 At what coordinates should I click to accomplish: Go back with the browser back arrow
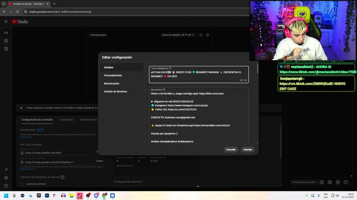[4, 12]
